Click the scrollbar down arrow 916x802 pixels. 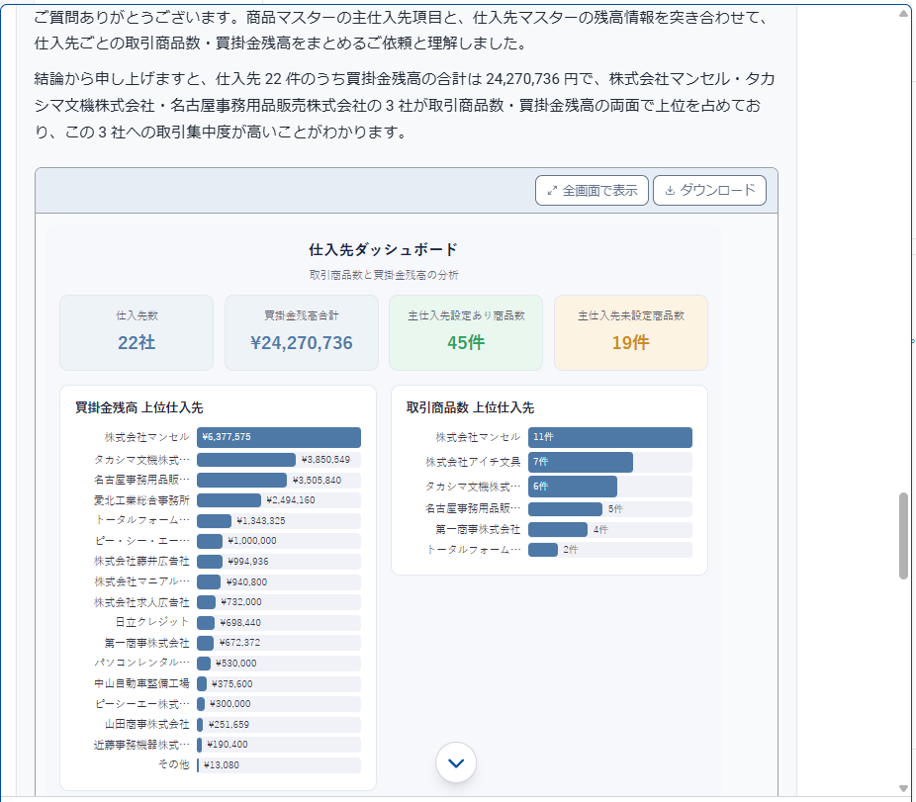[x=903, y=788]
